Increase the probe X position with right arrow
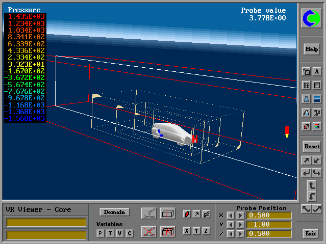Screen dimensions: 326x244 point(240,215)
